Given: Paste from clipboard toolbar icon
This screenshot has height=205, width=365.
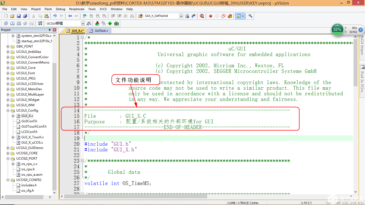Looking at the screenshot, I should [46, 16].
